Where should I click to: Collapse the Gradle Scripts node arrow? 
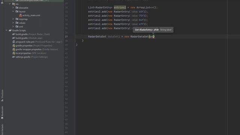click(x=6, y=30)
